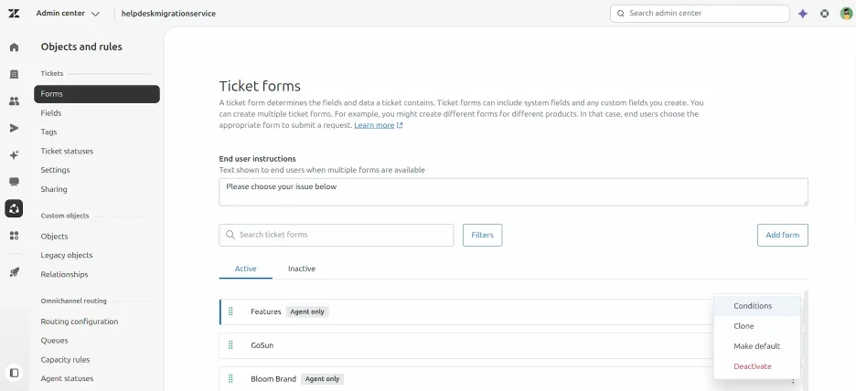Click the Add form button
This screenshot has height=391, width=856.
pos(782,235)
